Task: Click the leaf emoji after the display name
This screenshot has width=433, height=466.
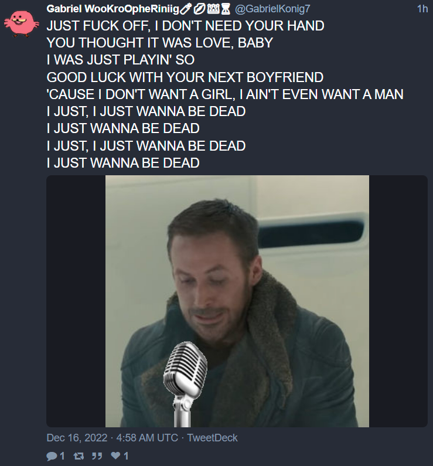Action: [199, 9]
